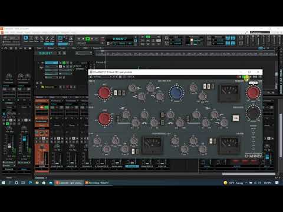This screenshot has width=283, height=212.
Task: Toggle the green button beside track name
Action: (x=64, y=63)
